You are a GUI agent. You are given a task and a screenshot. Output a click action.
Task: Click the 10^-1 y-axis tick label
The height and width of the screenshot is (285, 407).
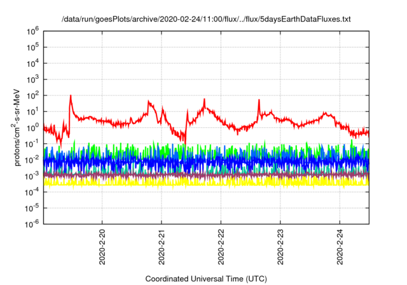[x=32, y=144]
